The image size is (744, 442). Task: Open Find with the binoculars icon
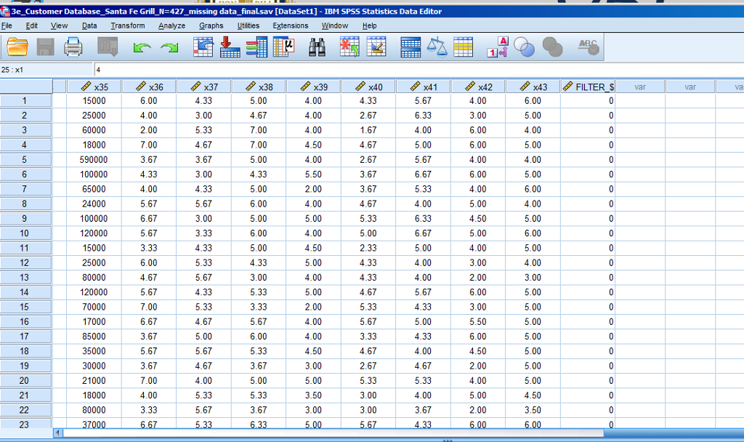(x=317, y=47)
